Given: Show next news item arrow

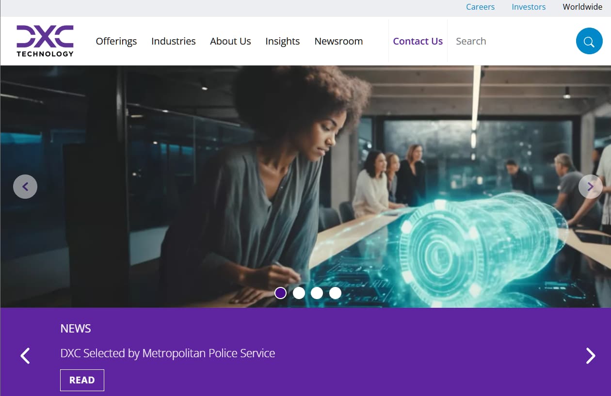Looking at the screenshot, I should 590,355.
